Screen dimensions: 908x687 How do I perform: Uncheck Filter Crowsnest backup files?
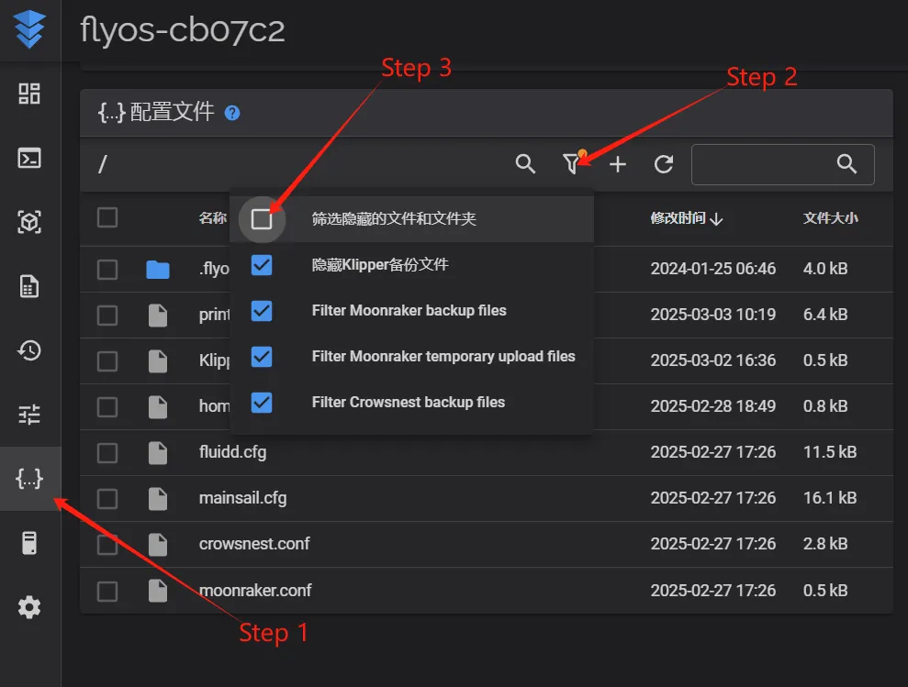262,403
